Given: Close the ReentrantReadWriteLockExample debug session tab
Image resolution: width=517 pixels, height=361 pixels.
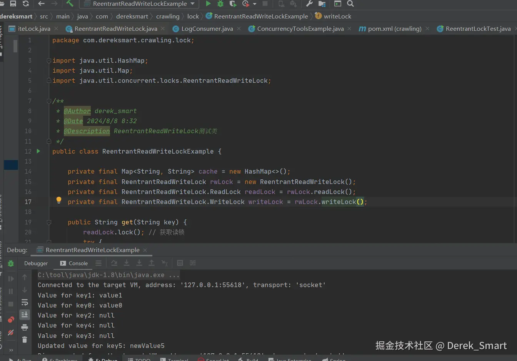Looking at the screenshot, I should (145, 250).
